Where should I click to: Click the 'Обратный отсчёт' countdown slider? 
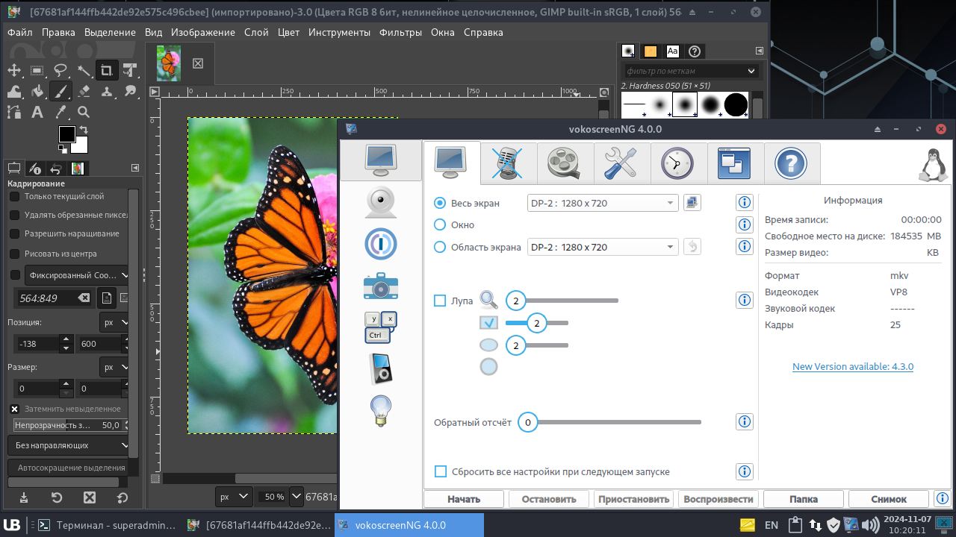click(x=612, y=422)
